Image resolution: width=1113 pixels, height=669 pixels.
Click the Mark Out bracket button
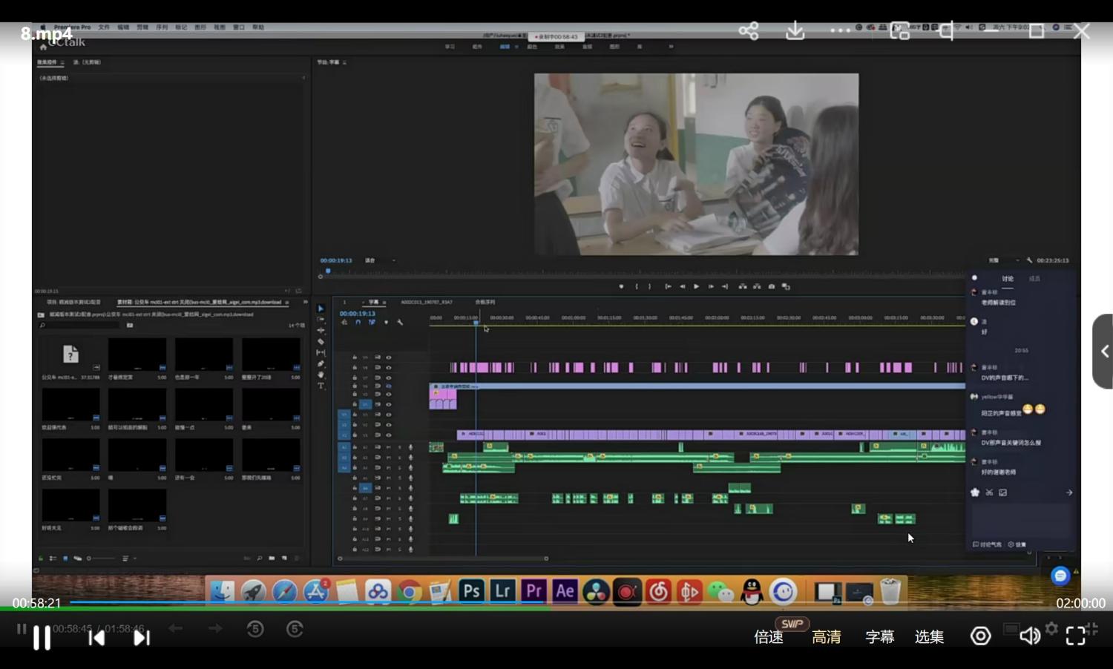649,286
